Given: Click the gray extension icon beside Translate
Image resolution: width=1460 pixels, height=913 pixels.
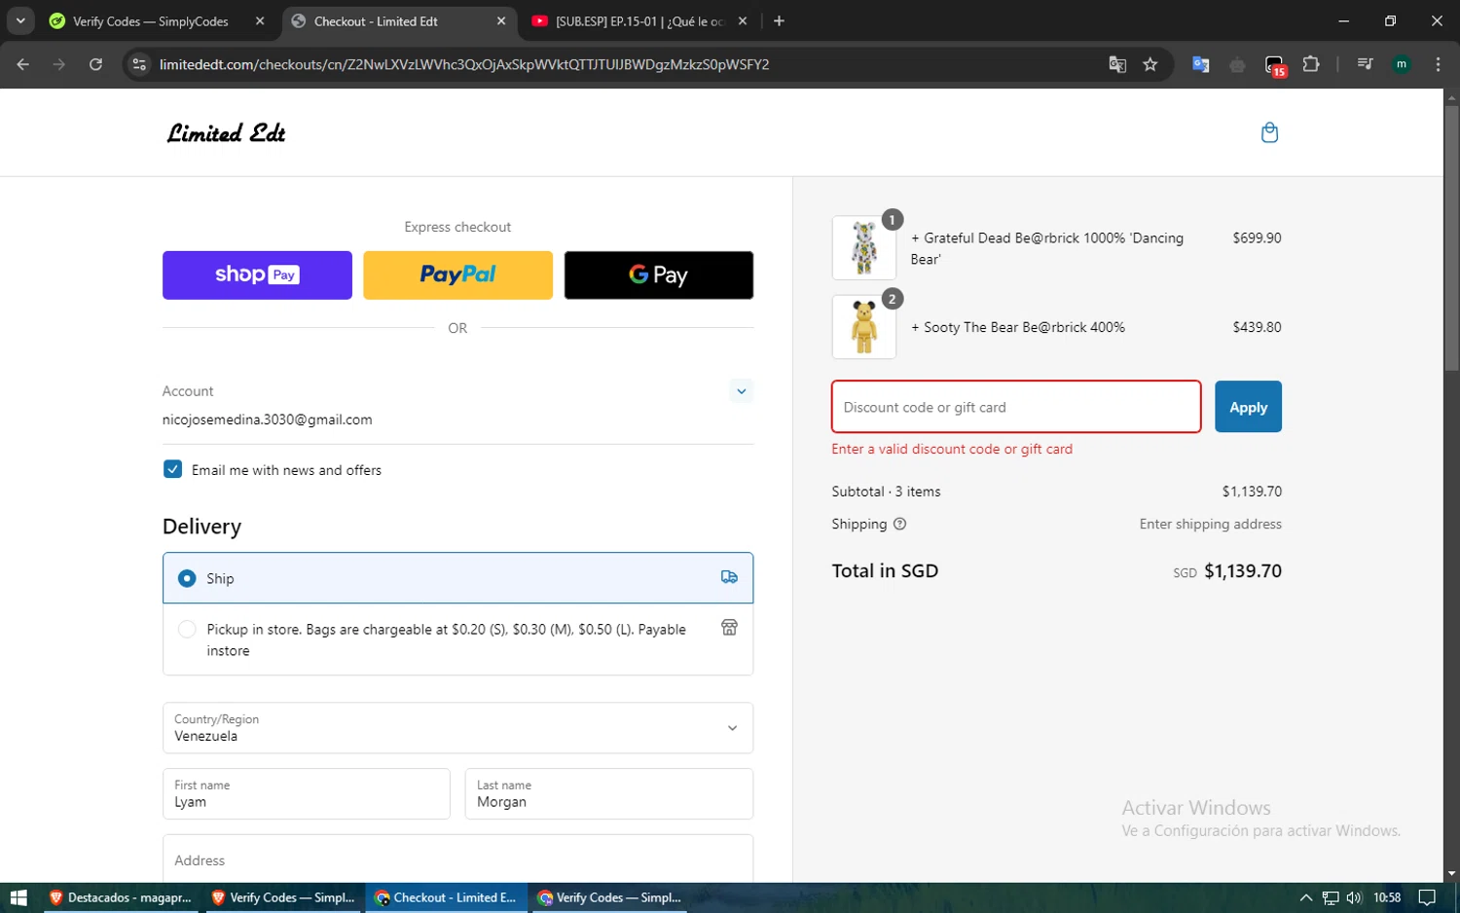Looking at the screenshot, I should 1238,65.
